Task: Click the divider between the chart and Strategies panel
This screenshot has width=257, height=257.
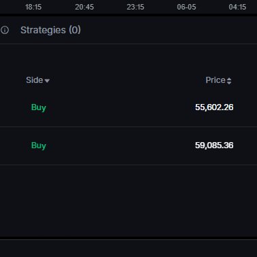Action: [128, 15]
